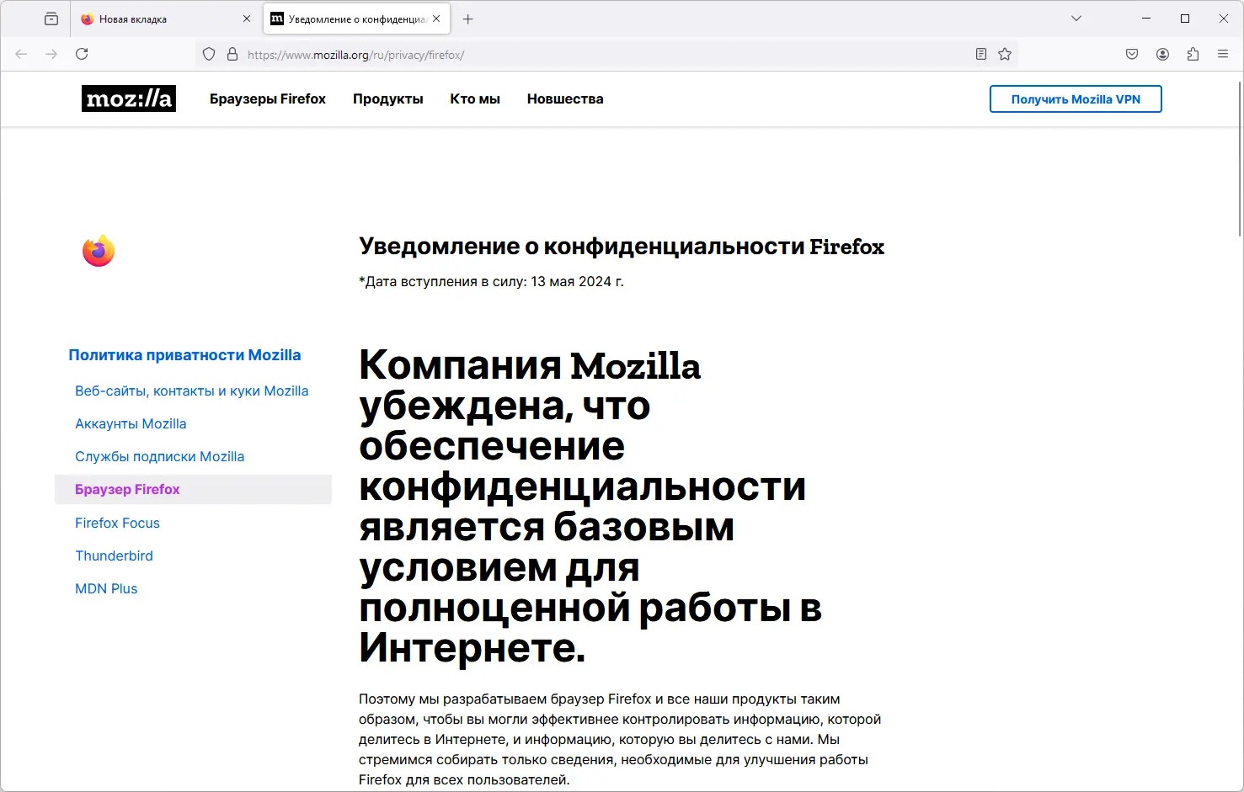Open the Extensions puzzle icon

[x=1193, y=55]
